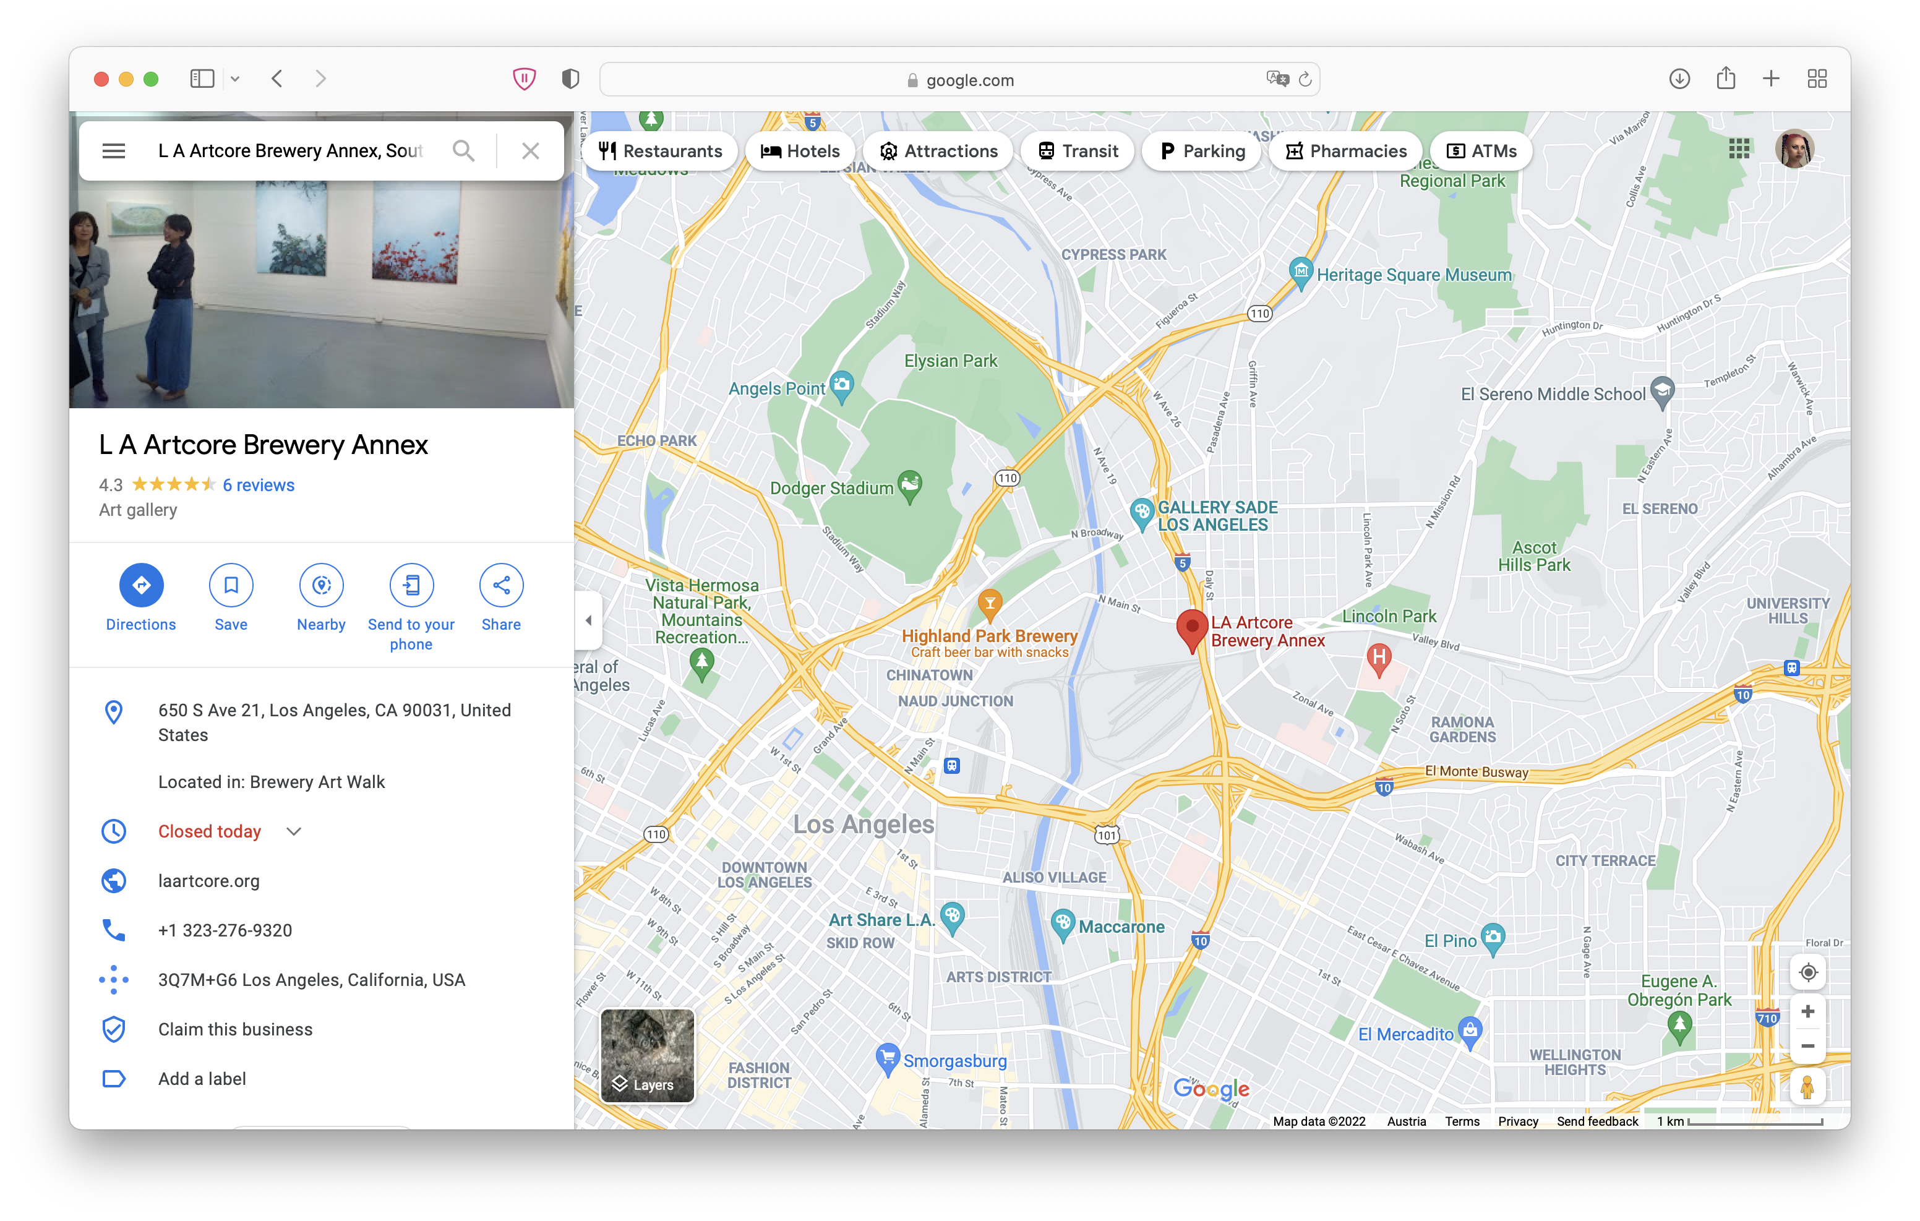Screen dimensions: 1920x1221
Task: Collapse the side panel arrow
Action: [588, 620]
